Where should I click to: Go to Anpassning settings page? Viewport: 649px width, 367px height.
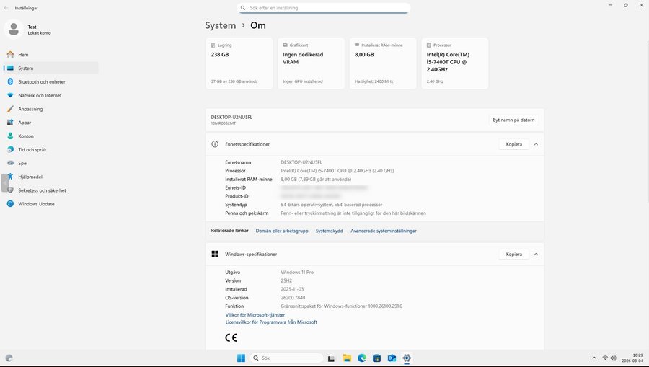pos(30,109)
